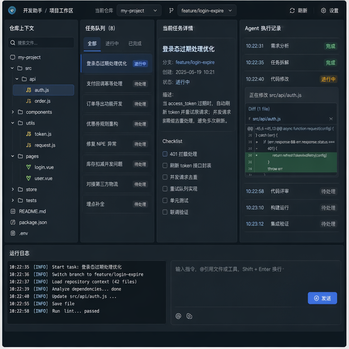
Task: Click the JS icon of token.js
Action: coord(28,134)
